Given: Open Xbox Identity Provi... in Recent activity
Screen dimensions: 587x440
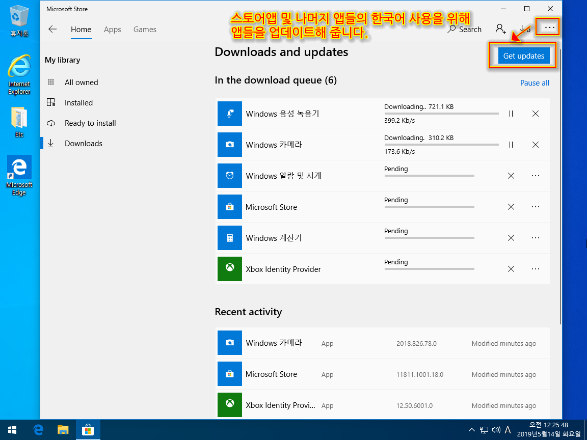Looking at the screenshot, I should tap(383, 405).
